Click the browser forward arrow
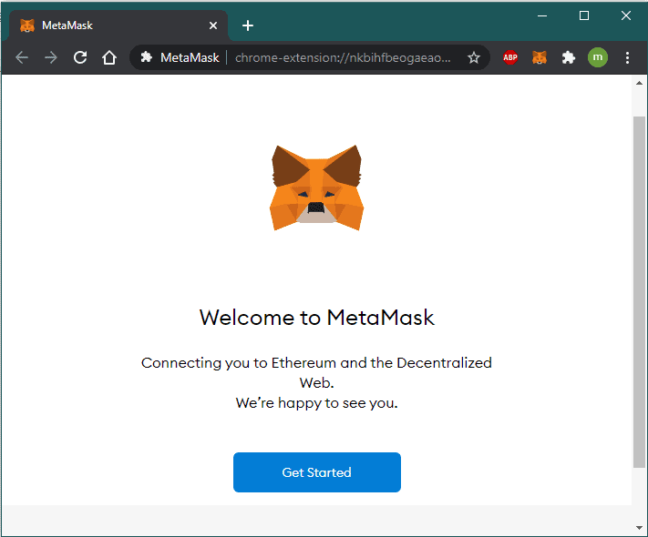 (51, 57)
